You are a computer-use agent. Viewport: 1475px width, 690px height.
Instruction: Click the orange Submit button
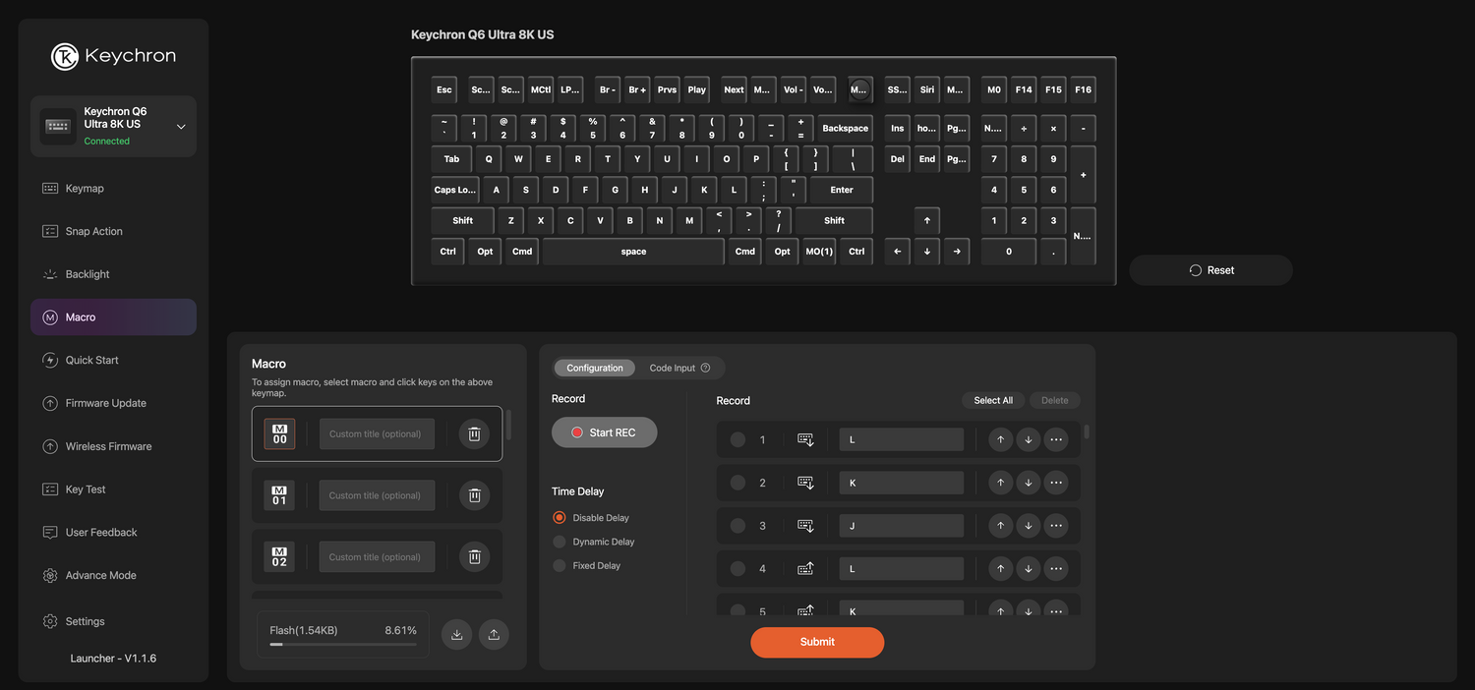click(x=817, y=642)
